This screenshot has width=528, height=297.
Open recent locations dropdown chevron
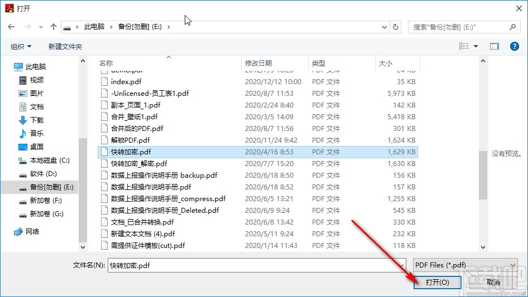tap(41, 27)
